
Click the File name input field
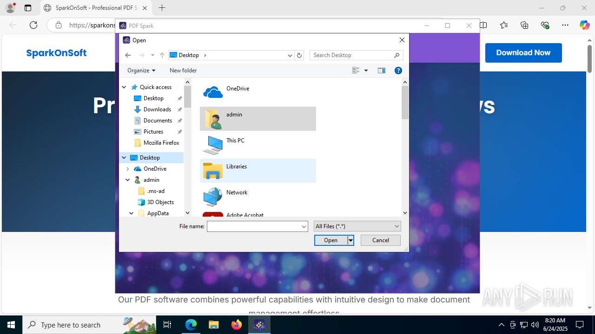(254, 226)
